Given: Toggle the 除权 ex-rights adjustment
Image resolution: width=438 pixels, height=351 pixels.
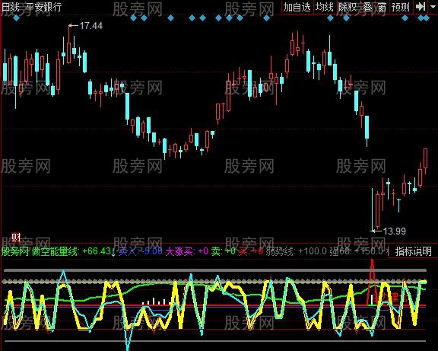Looking at the screenshot, I should [x=348, y=7].
